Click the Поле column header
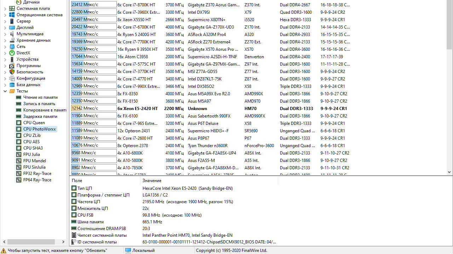Image resolution: width=453 pixels, height=254 pixels. coord(105,181)
